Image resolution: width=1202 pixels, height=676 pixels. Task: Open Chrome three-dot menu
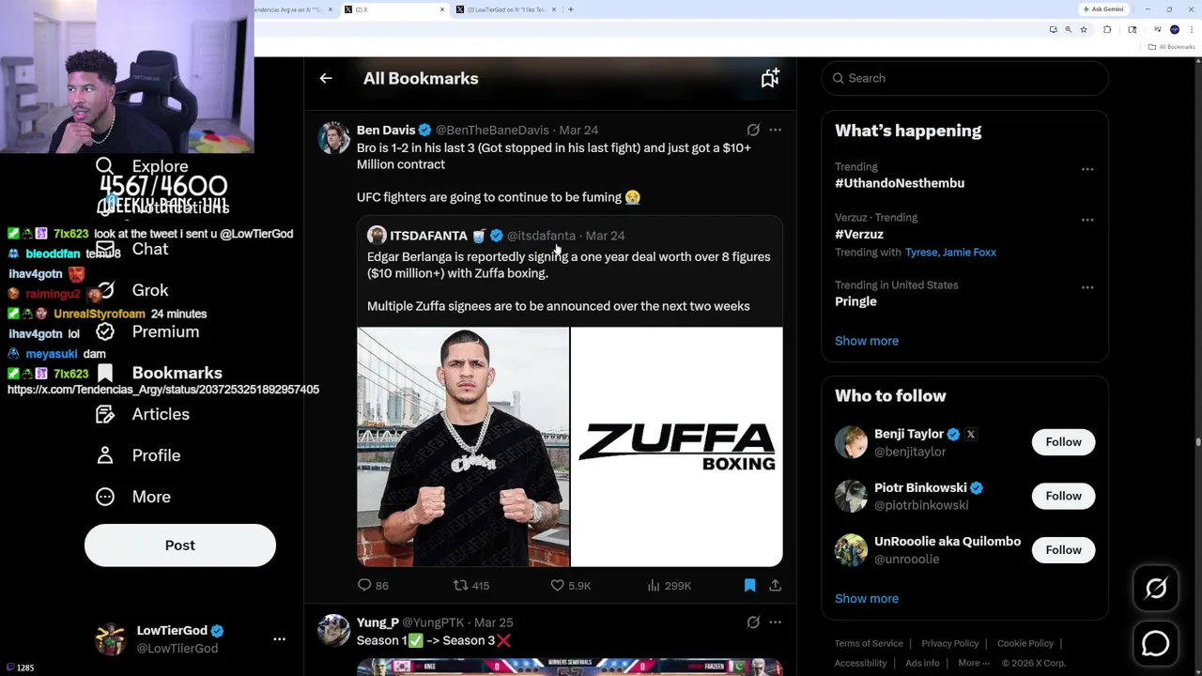click(1191, 30)
